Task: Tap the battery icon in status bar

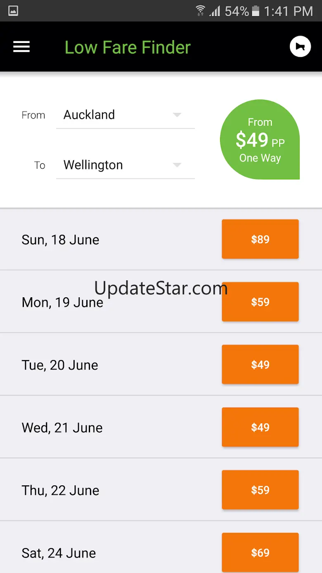Action: (256, 11)
